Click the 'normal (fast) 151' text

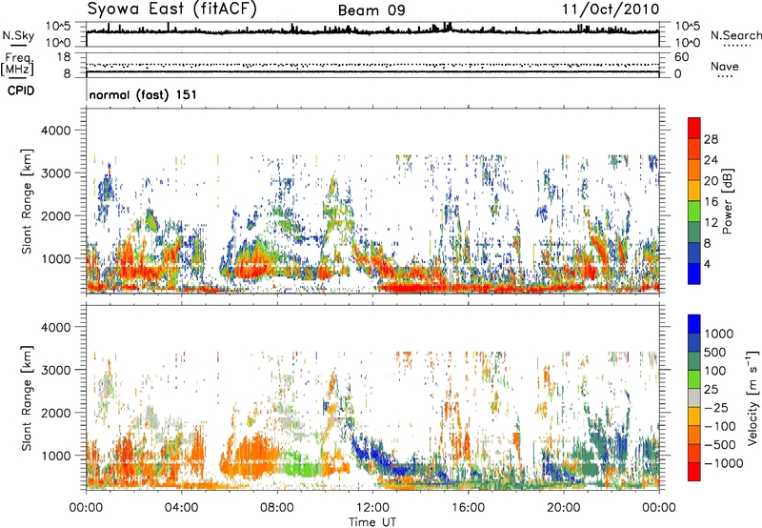143,94
